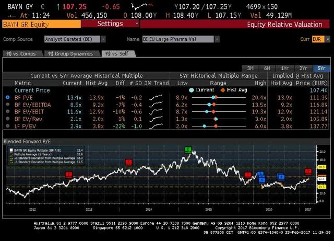Click yellow 16.3 axis label on chart
This screenshot has height=241, width=334.
click(321, 167)
